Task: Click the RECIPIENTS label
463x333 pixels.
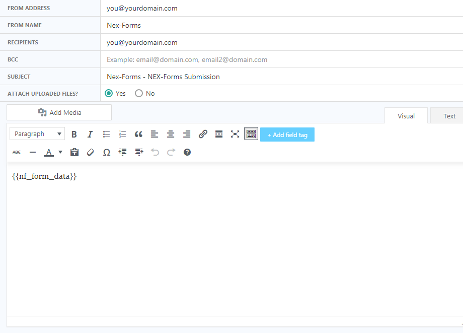Action: (x=23, y=42)
